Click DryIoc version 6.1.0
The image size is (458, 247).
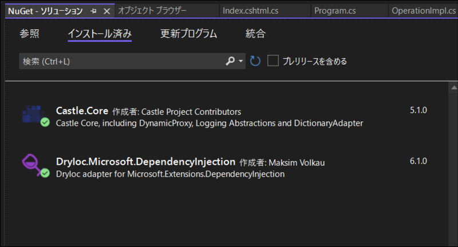418,161
